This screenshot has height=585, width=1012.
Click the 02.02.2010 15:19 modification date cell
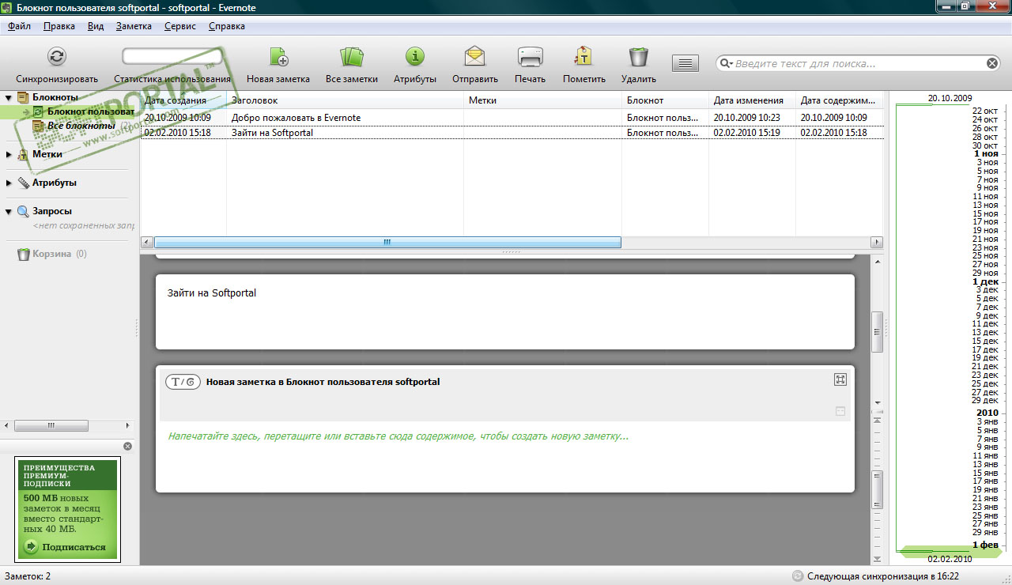[x=747, y=133]
